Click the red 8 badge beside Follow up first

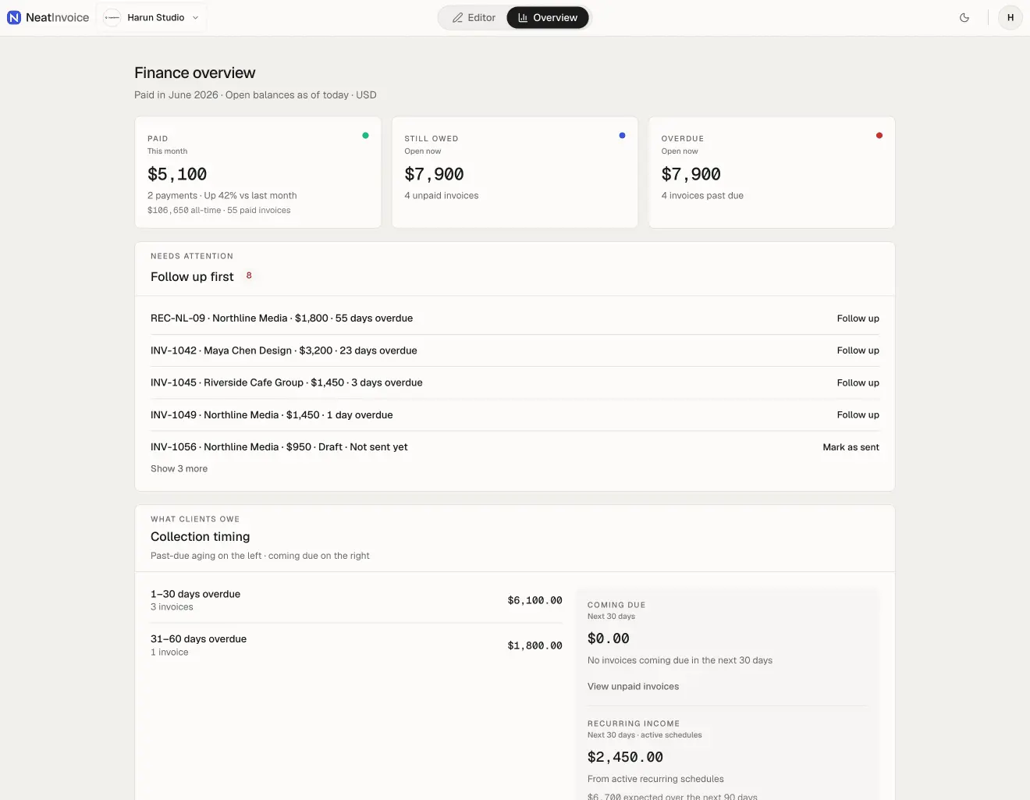point(249,276)
